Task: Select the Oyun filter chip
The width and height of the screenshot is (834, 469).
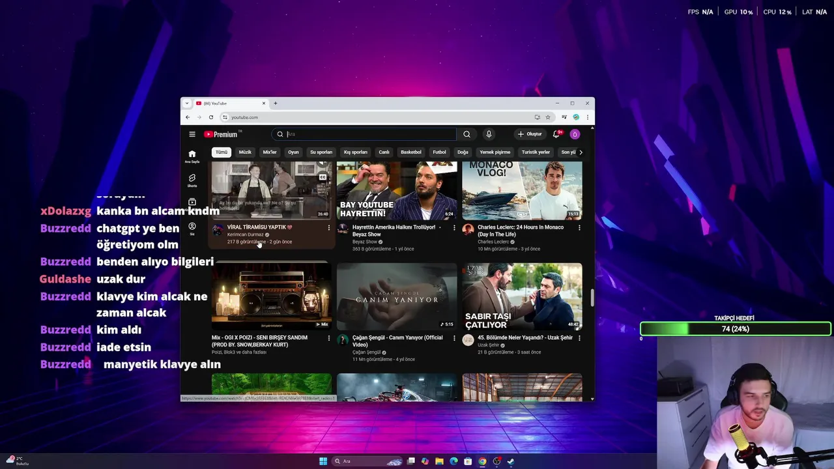Action: tap(294, 152)
